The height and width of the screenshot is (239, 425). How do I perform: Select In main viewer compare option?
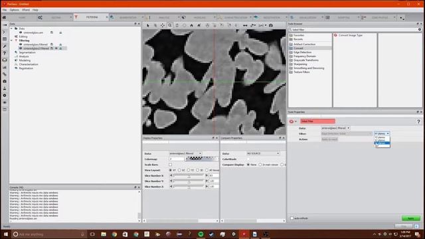tap(260, 165)
